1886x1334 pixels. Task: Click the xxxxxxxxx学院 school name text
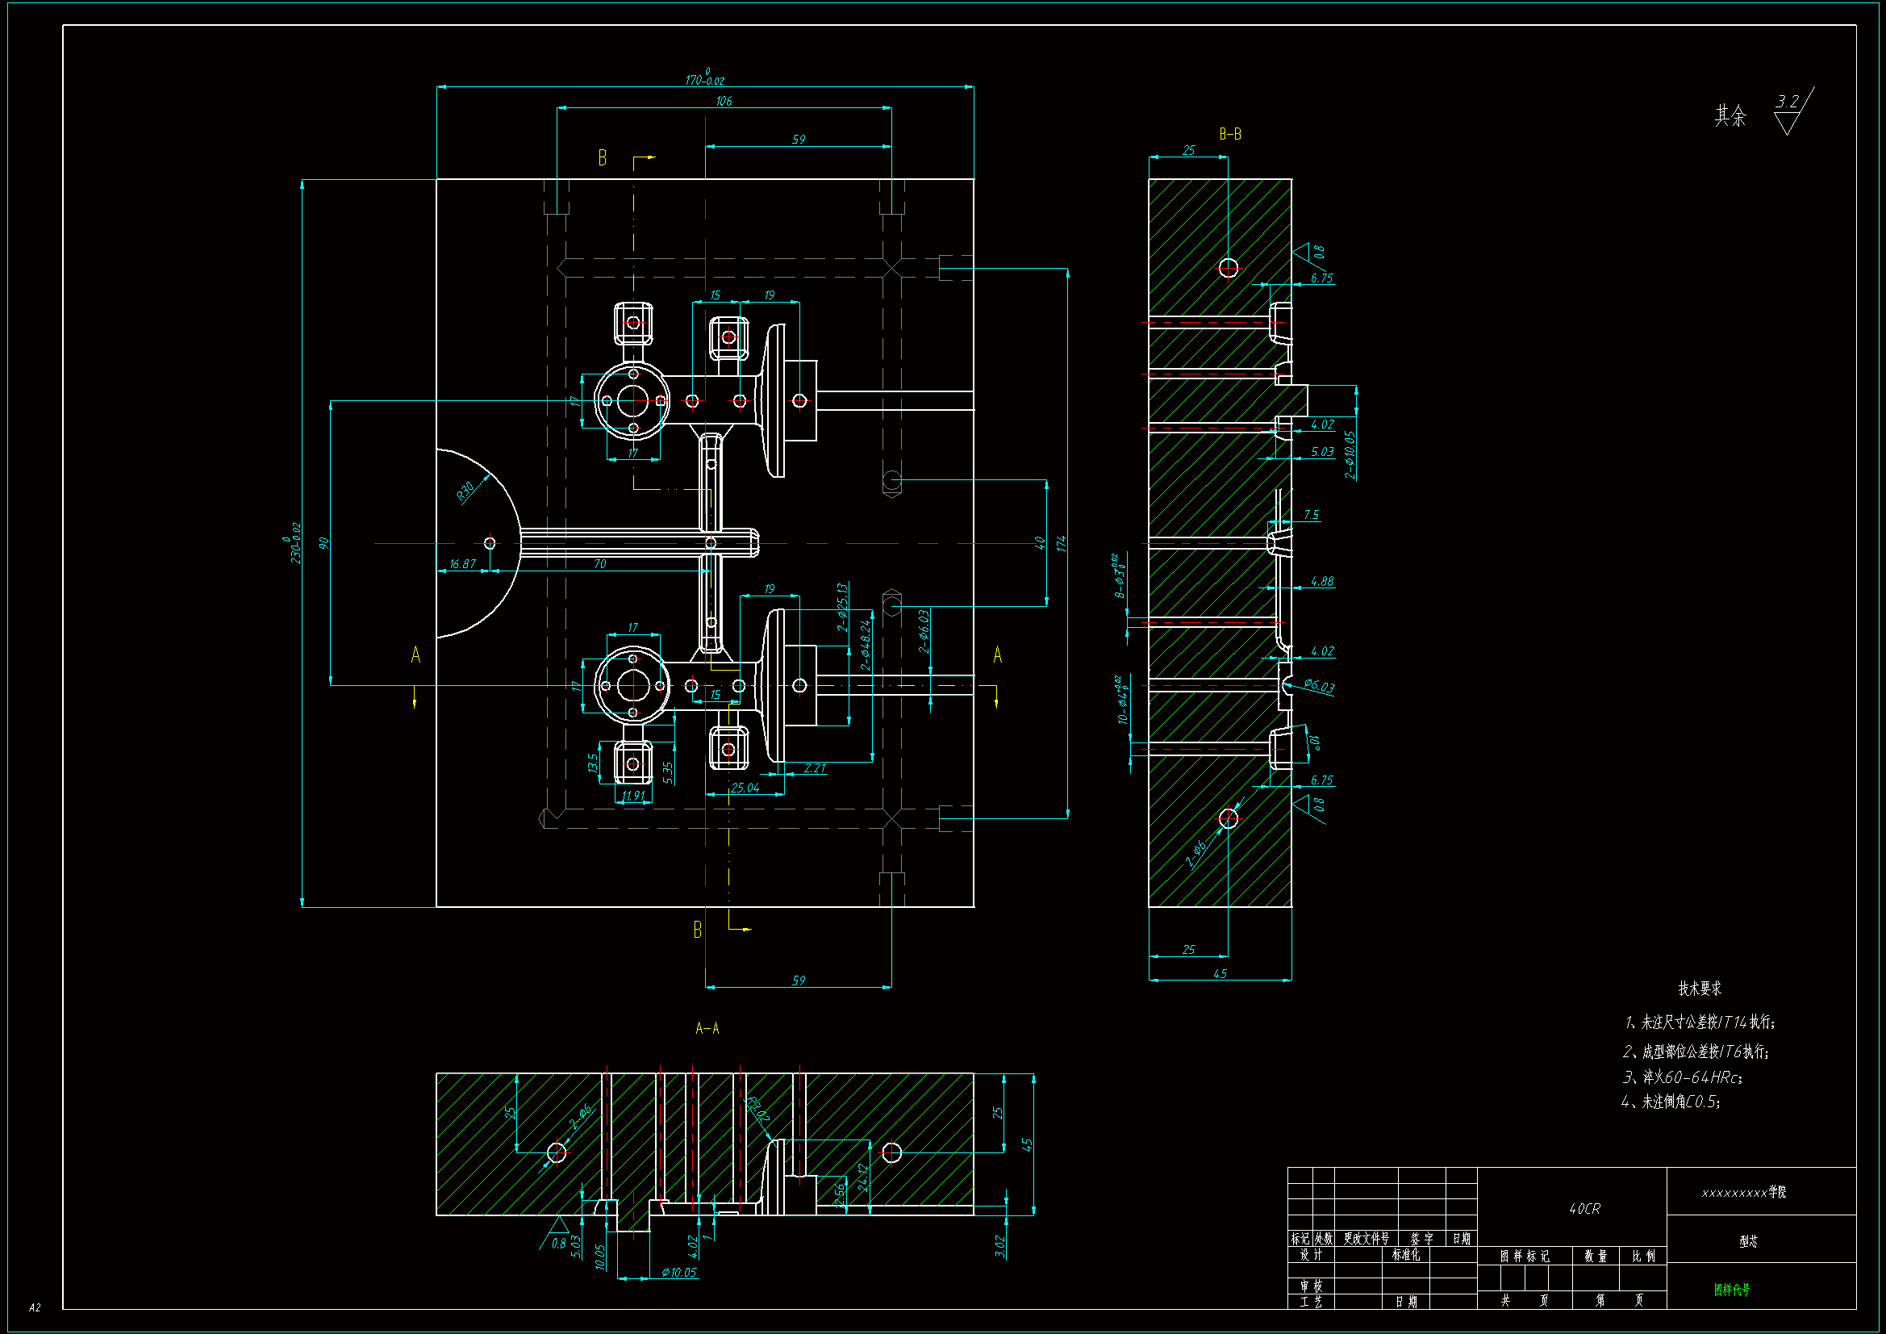coord(1744,1192)
